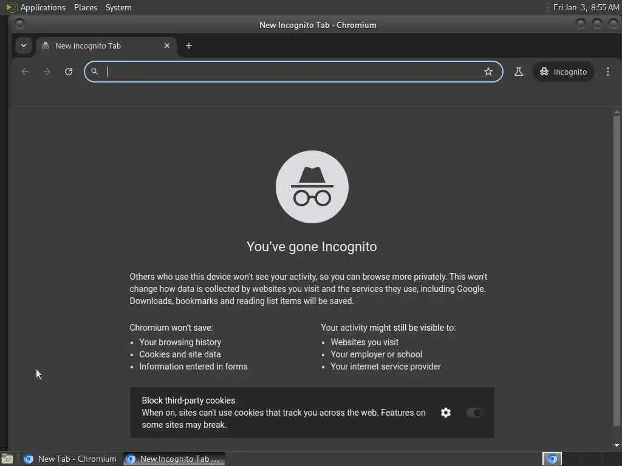622x466 pixels.
Task: Click 'Information entered in forms' list item
Action: (x=193, y=366)
